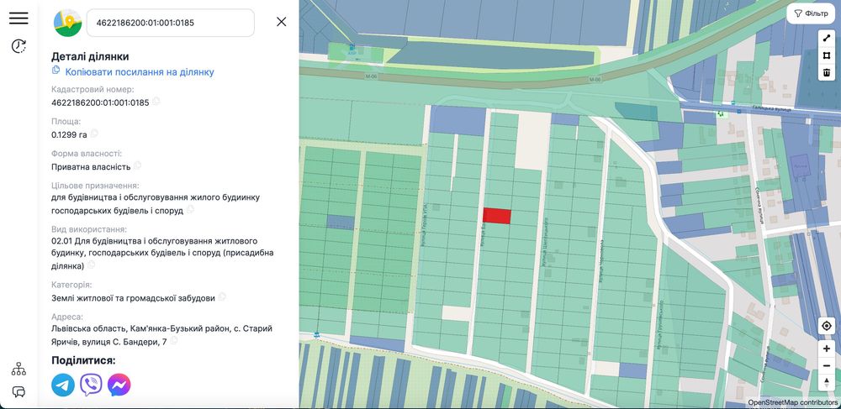Copy the 'Цільове призначення' purpose text
841x409 pixels.
pos(190,209)
